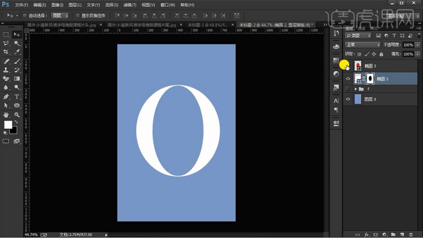
Task: Click the link layers icon
Action: (357, 234)
